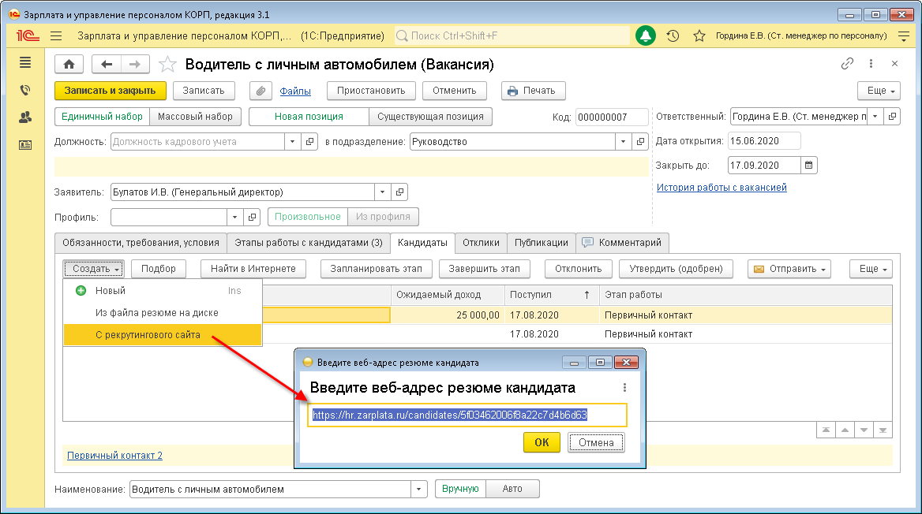922x514 pixels.
Task: Open the department 'Руководство' card icon
Action: tap(640, 142)
